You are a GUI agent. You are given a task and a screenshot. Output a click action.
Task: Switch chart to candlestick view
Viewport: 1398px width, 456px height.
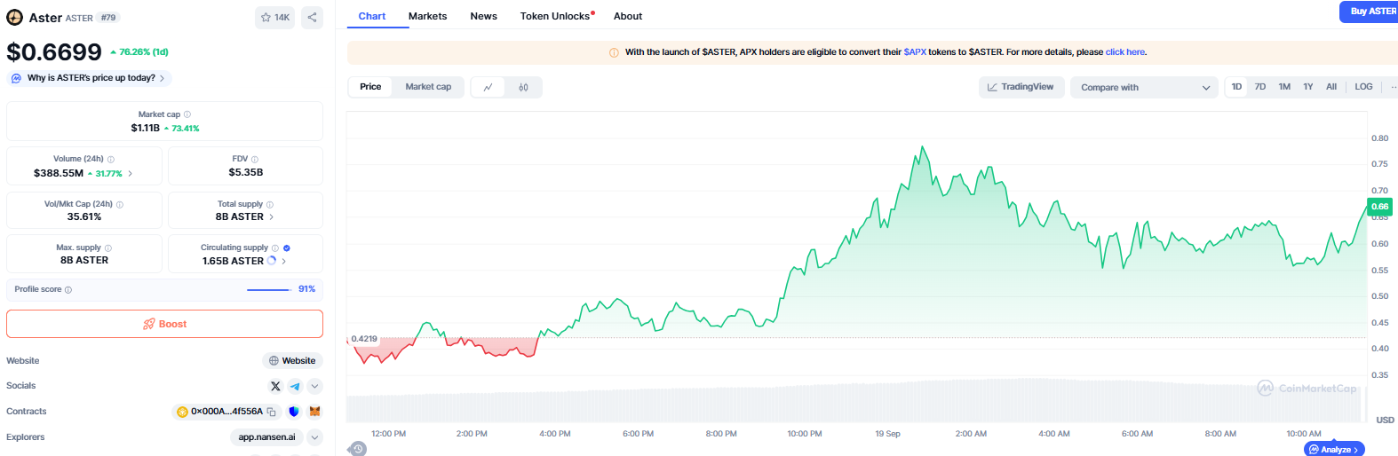[x=523, y=87]
